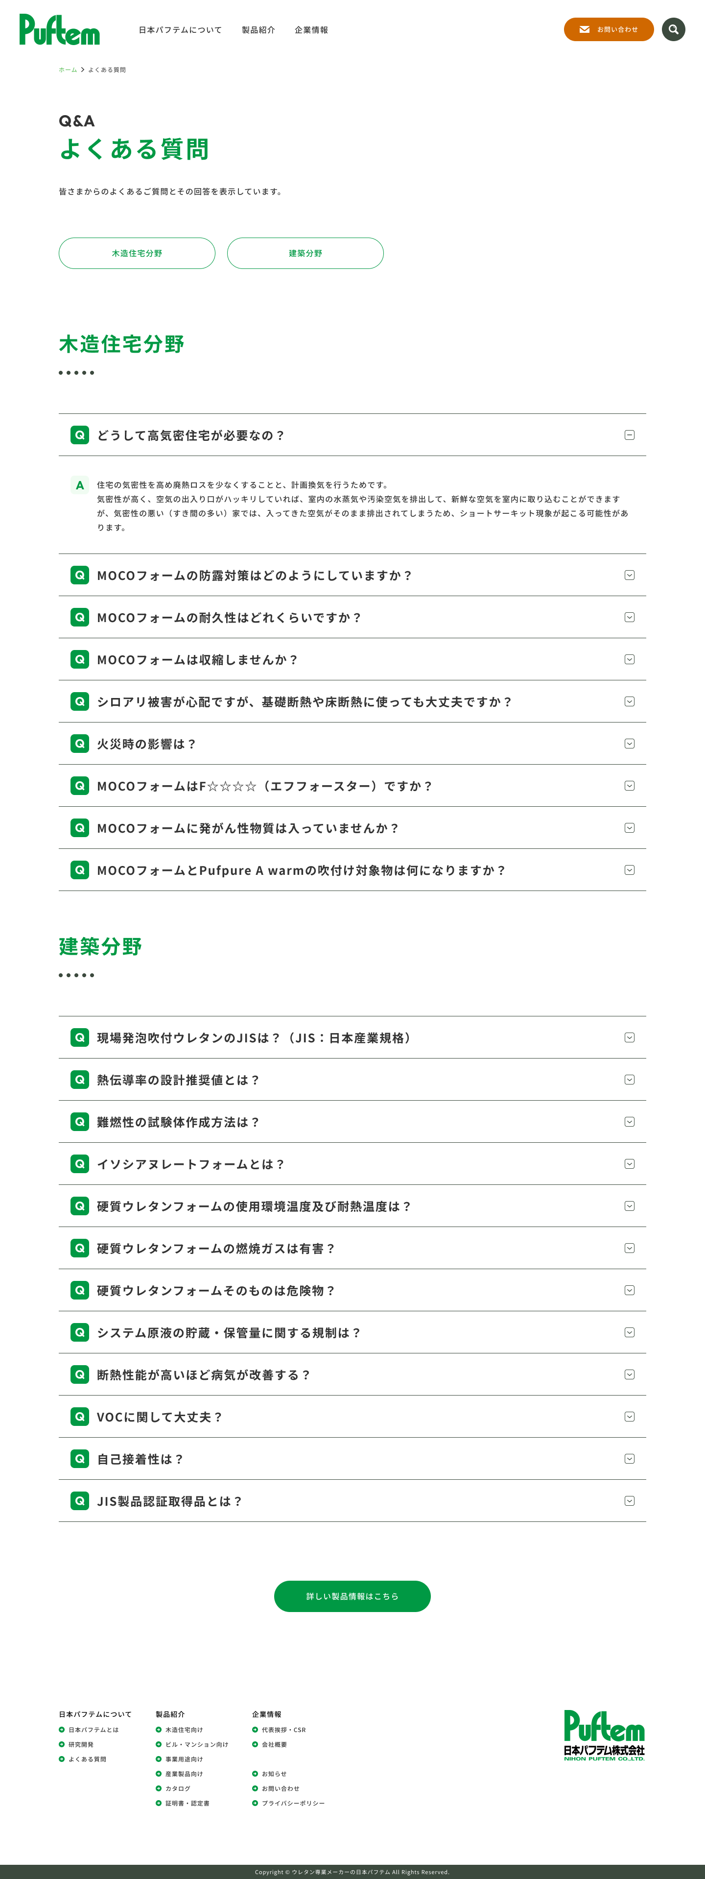
Task: Expand JIS製品認証取得品とは？ chevron
Action: click(629, 1501)
